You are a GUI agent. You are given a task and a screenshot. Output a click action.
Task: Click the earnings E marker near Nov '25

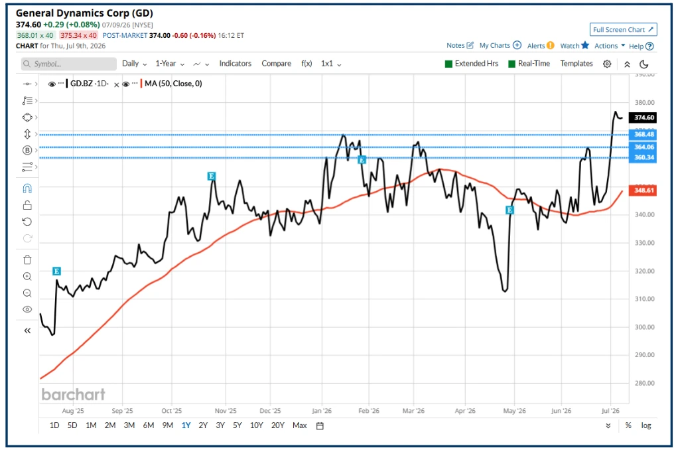(x=211, y=176)
